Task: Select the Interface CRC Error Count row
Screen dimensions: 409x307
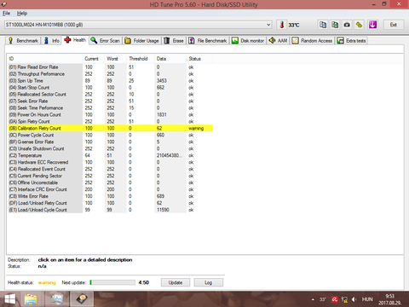Action: [x=110, y=189]
